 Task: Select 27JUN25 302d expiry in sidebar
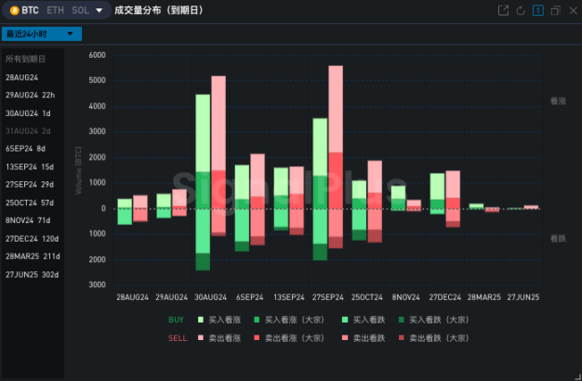(32, 275)
